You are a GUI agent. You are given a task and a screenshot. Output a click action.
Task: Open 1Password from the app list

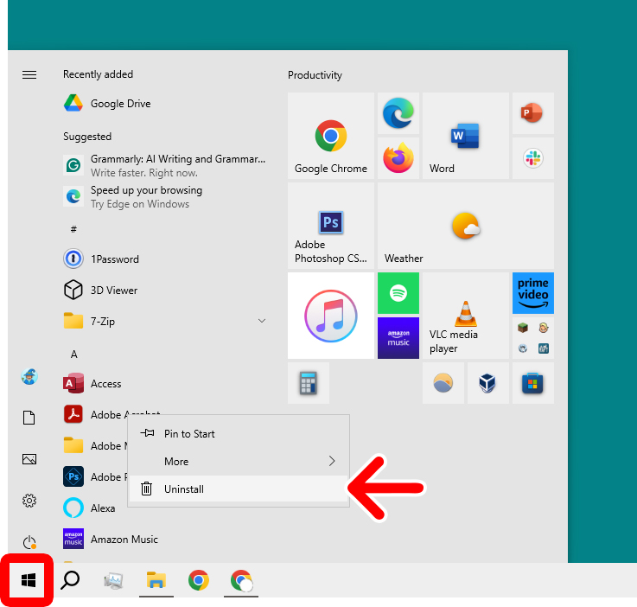point(164,259)
